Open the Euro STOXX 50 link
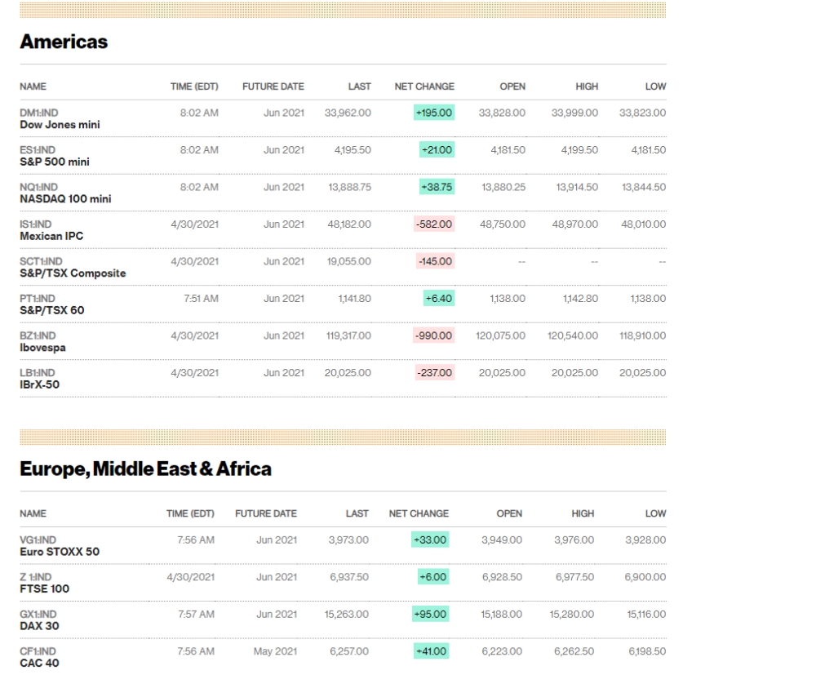Viewport: 816px width, 675px height. 60,552
